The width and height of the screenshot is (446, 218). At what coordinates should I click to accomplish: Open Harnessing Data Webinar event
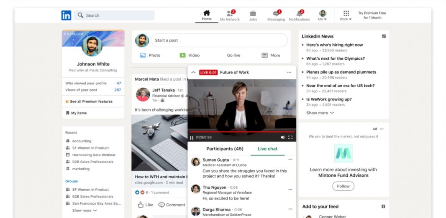tap(90, 155)
